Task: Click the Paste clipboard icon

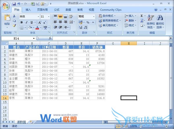Action: [x=7, y=18]
